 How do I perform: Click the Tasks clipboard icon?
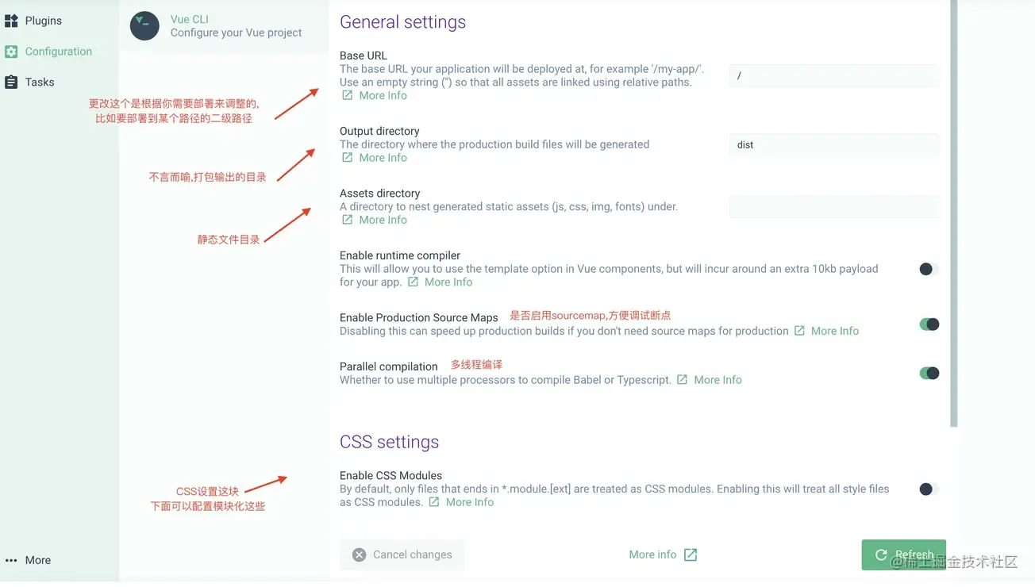[x=11, y=82]
